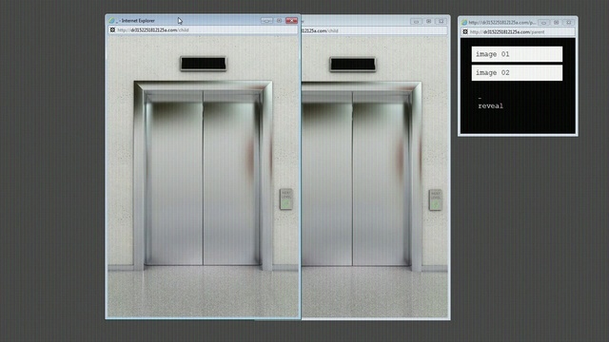Click the reveal link
Screen dimensions: 609x342
coord(491,105)
